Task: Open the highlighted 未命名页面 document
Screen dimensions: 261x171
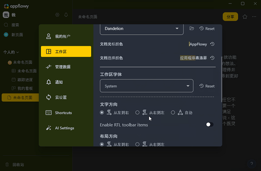Action: point(20,98)
